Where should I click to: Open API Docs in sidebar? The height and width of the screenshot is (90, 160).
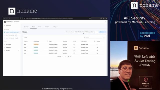coord(8,50)
